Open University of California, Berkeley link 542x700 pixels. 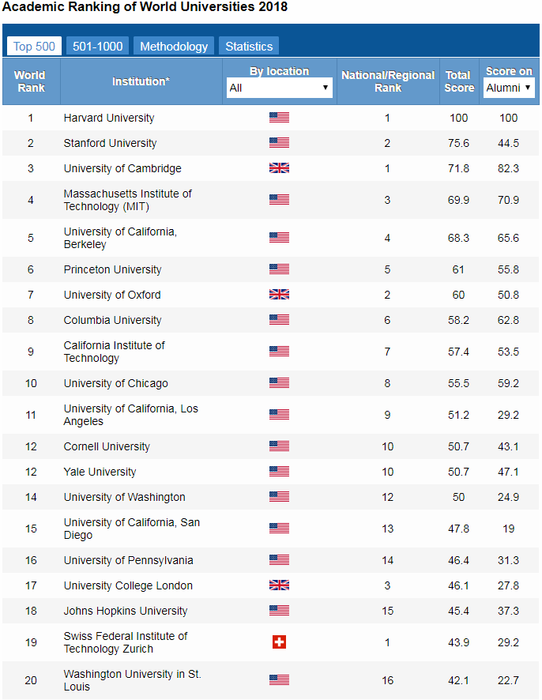pos(120,238)
